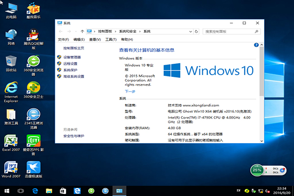The image size is (294, 196).
Task: Open the Windows Store taskbar icon
Action: click(63, 191)
